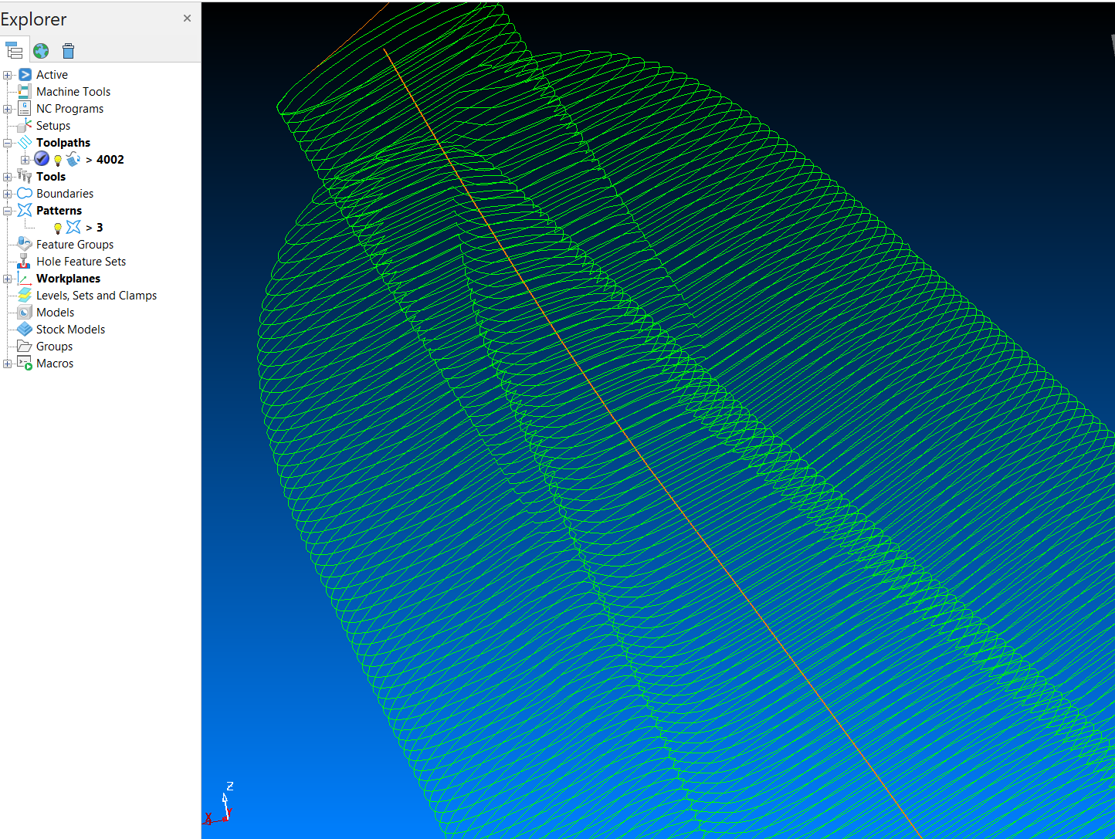This screenshot has width=1115, height=839.
Task: Collapse the Toolpaths branch
Action: click(7, 142)
